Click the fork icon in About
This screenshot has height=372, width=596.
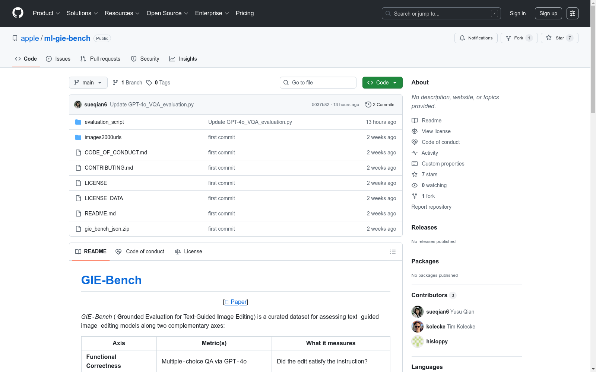pyautogui.click(x=415, y=196)
